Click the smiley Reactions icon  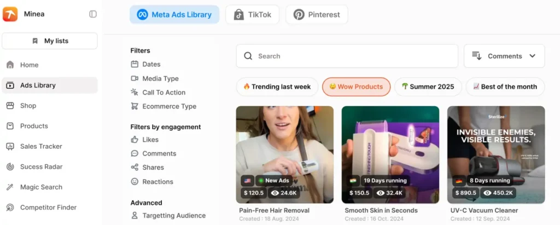[x=135, y=182]
